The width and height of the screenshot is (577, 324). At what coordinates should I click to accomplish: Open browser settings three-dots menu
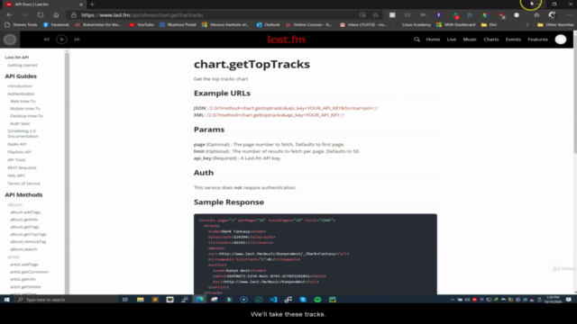coord(569,15)
